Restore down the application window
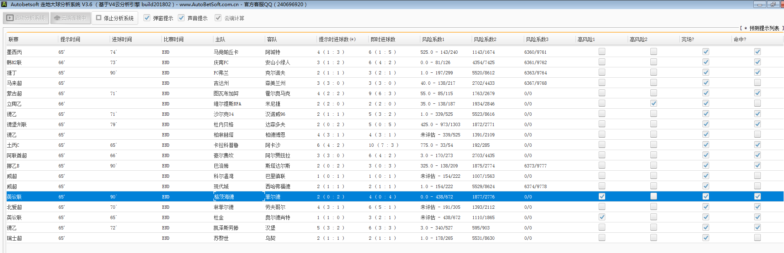The height and width of the screenshot is (253, 784). point(773,5)
